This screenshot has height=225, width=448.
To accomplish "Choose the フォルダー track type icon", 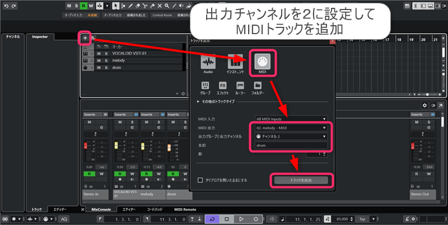I will (258, 86).
